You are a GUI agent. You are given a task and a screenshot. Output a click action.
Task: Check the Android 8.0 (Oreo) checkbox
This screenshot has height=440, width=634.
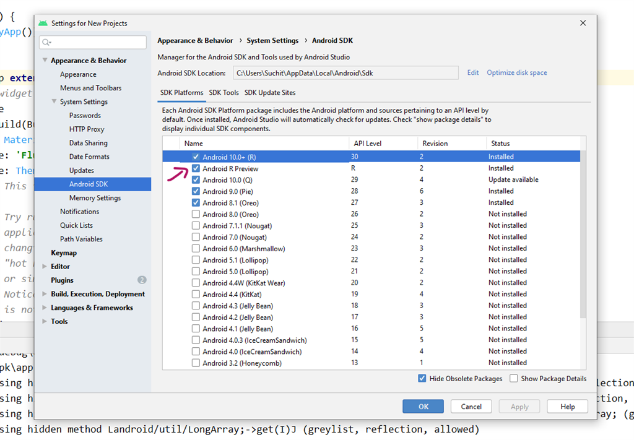196,214
